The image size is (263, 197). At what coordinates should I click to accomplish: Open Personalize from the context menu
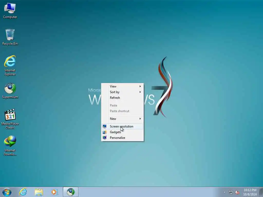point(123,138)
